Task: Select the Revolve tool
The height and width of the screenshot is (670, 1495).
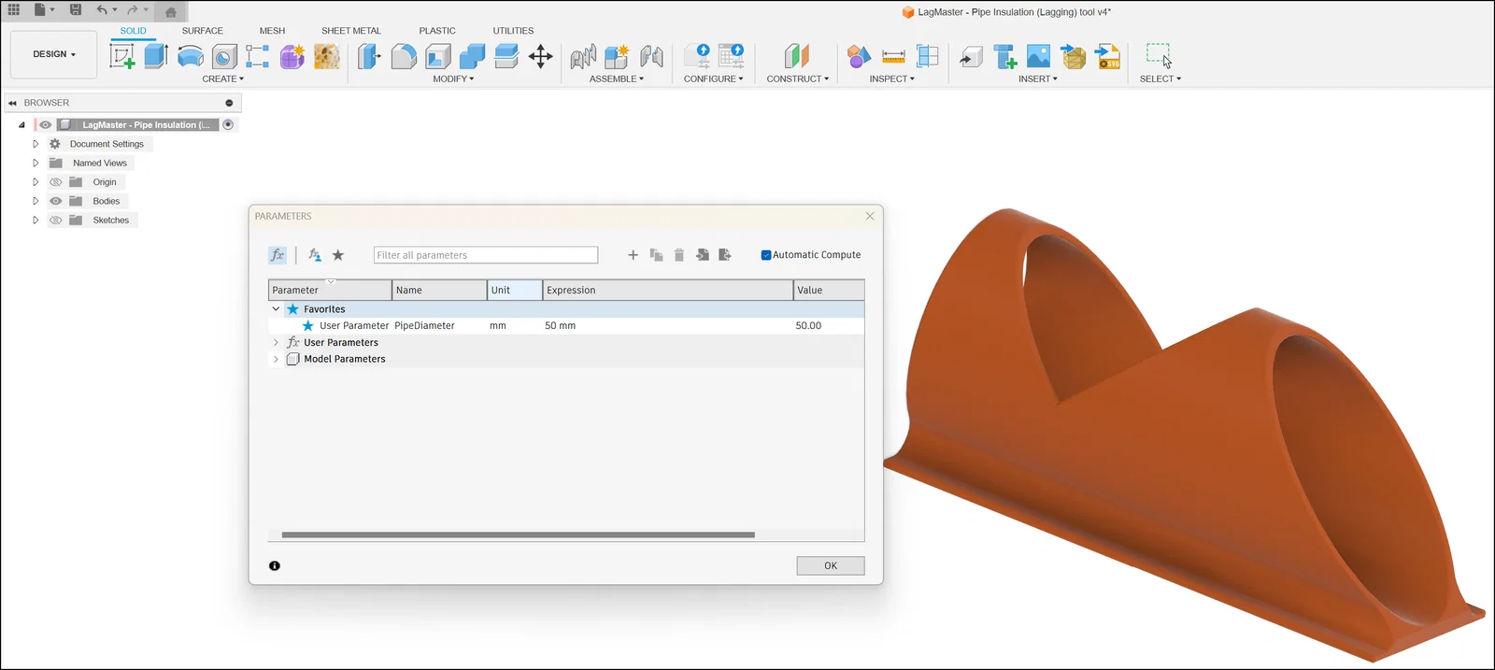Action: [191, 56]
